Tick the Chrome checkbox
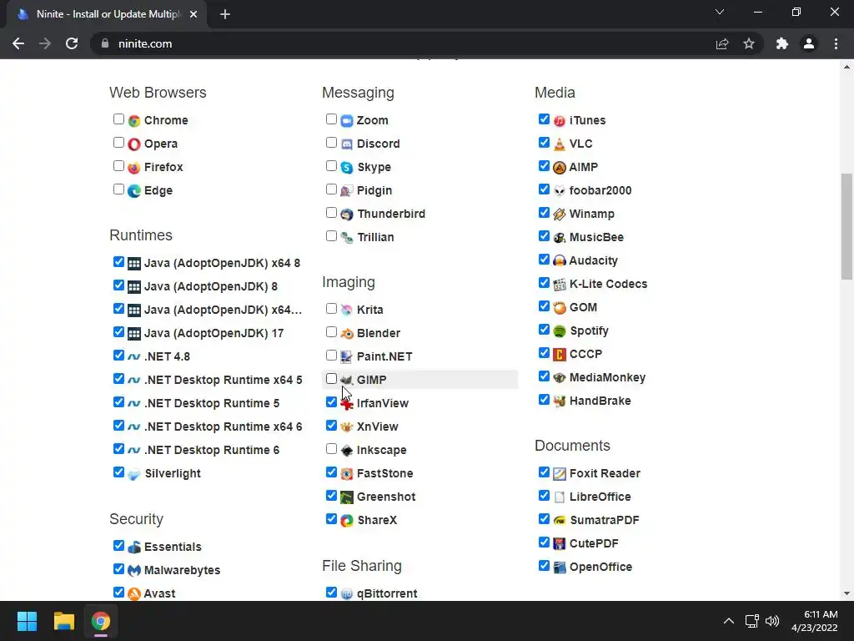This screenshot has height=641, width=854. click(x=118, y=119)
